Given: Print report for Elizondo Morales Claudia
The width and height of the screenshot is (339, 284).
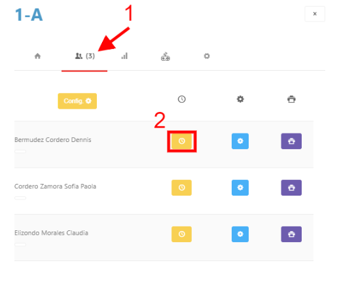Looking at the screenshot, I should pos(291,234).
